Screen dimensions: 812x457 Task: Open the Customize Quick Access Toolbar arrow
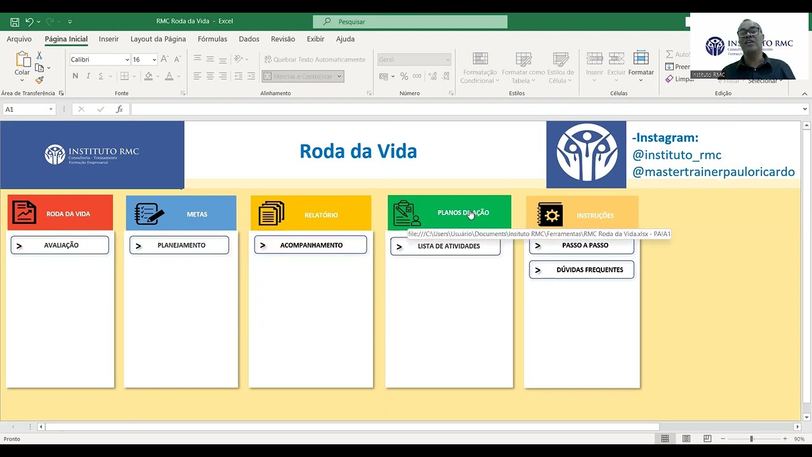tap(70, 22)
